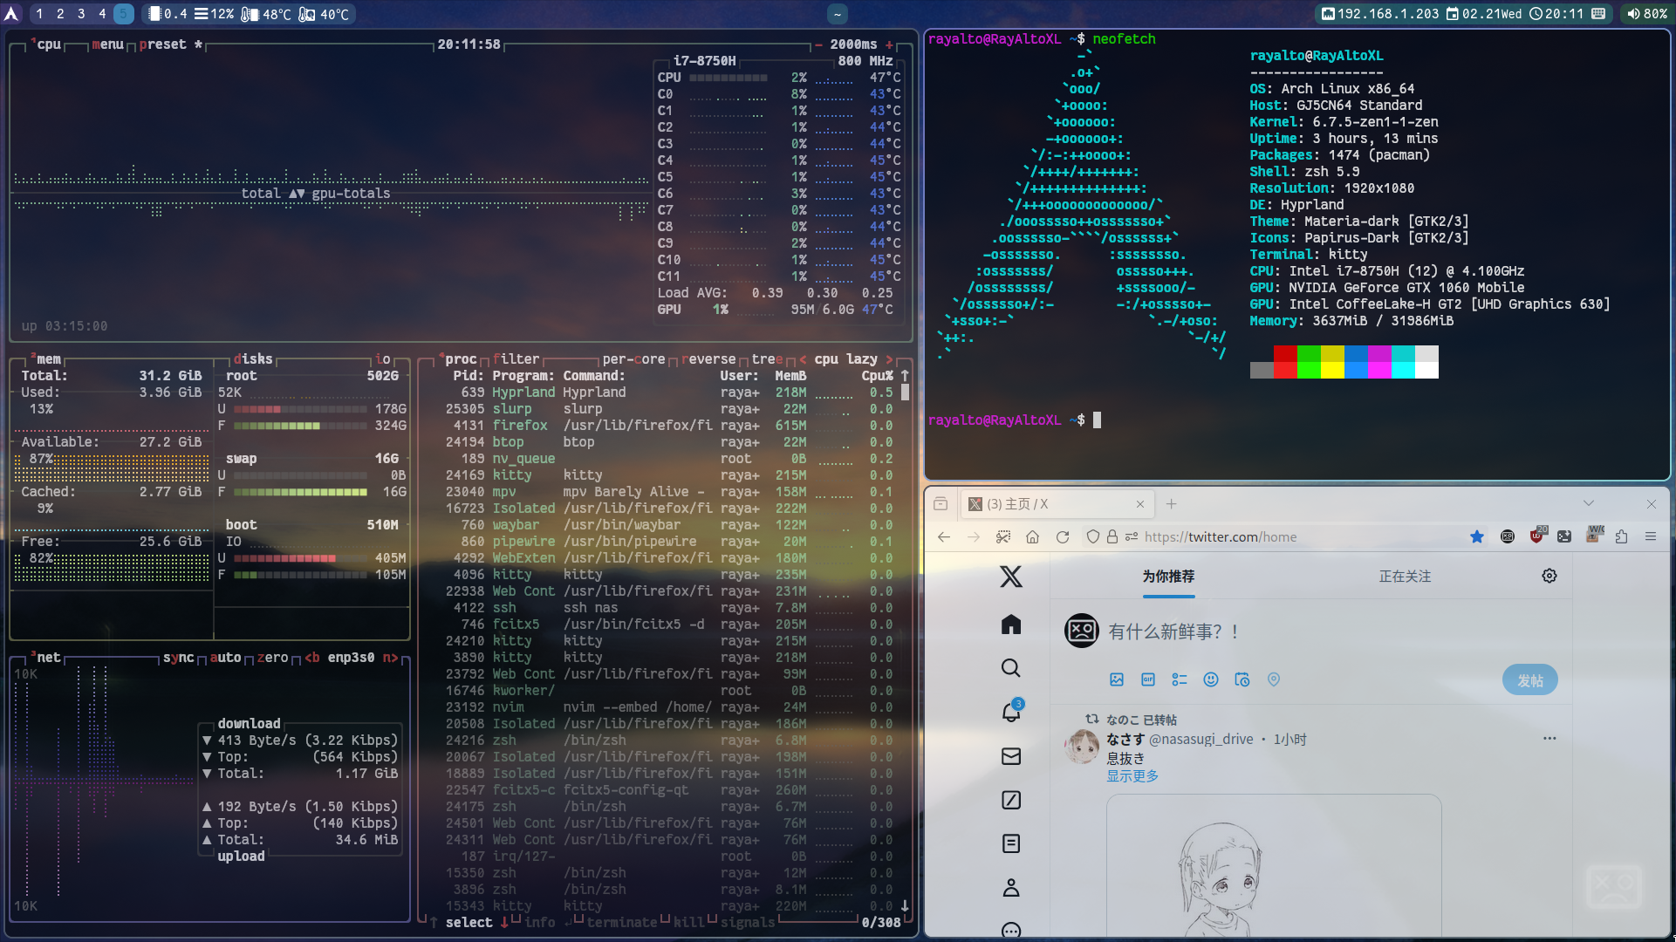This screenshot has width=1676, height=942.
Task: Toggle btop process tree view
Action: point(766,359)
